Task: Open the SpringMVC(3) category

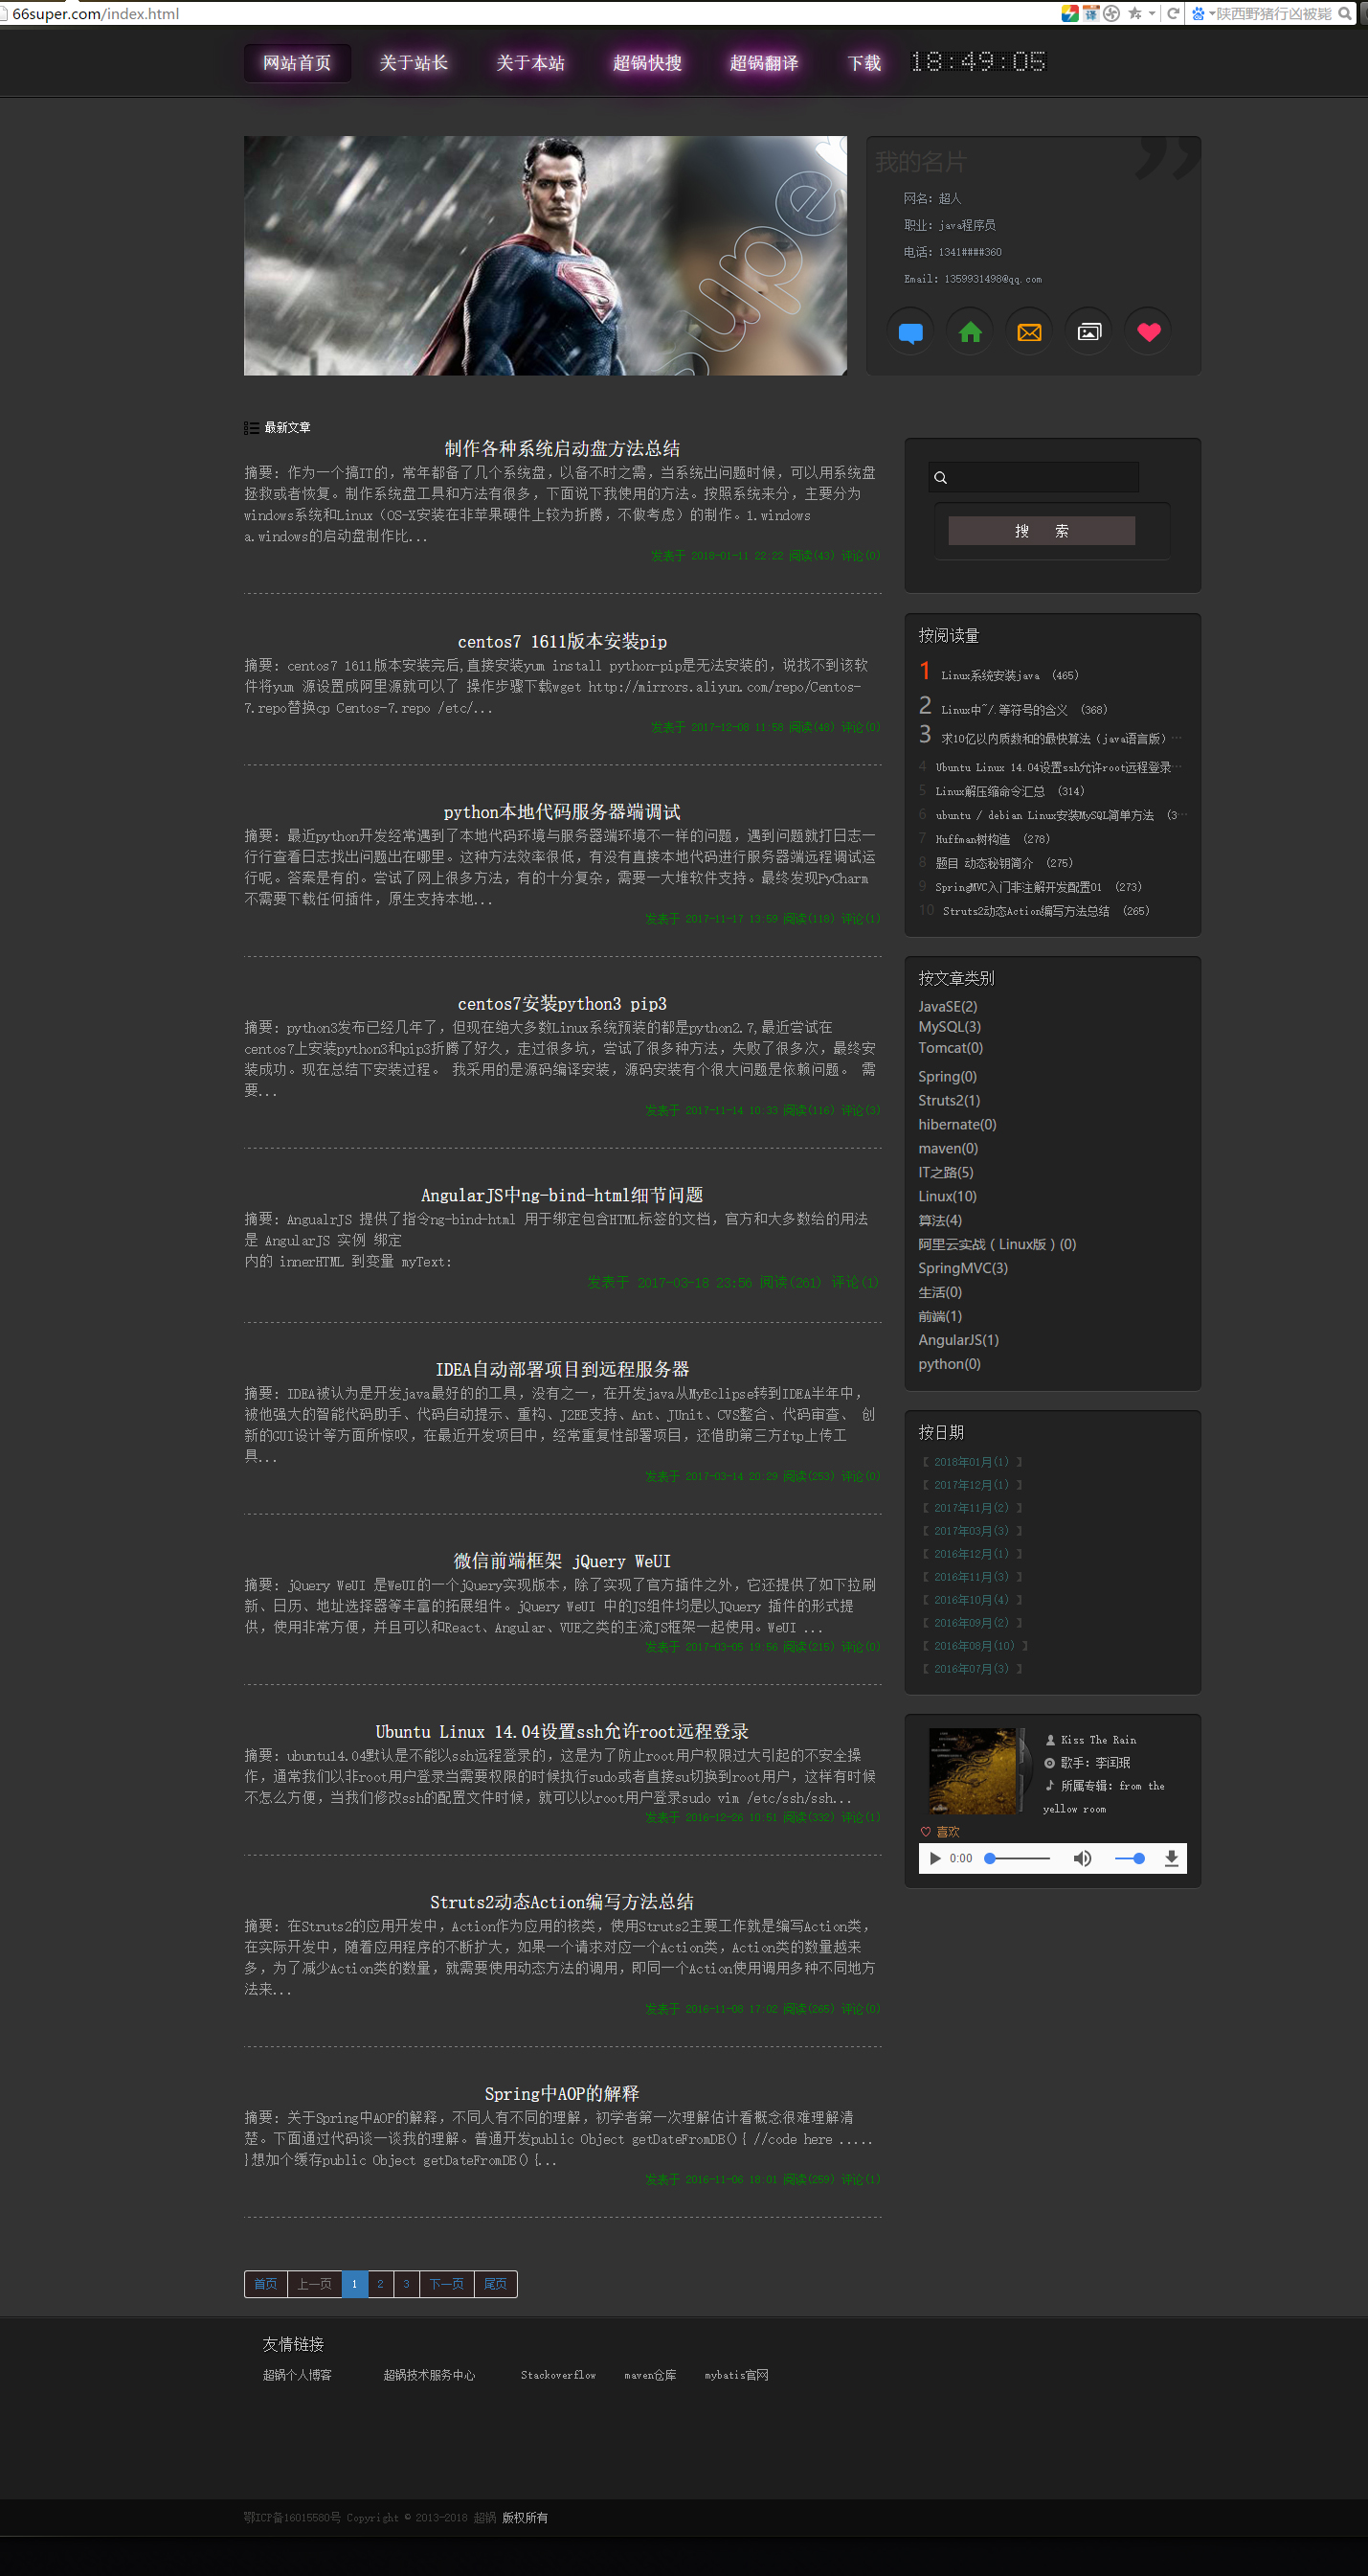Action: coord(963,1269)
